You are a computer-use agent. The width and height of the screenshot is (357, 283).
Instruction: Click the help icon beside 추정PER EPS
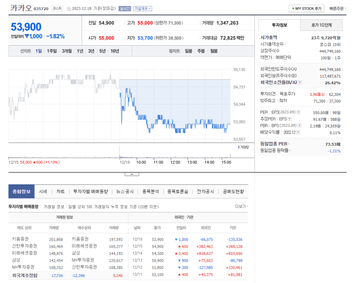[290, 119]
